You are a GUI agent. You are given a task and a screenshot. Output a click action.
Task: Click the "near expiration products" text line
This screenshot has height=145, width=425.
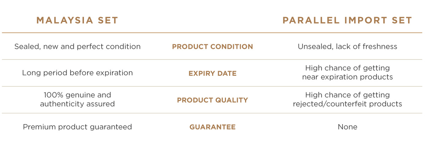347,77
